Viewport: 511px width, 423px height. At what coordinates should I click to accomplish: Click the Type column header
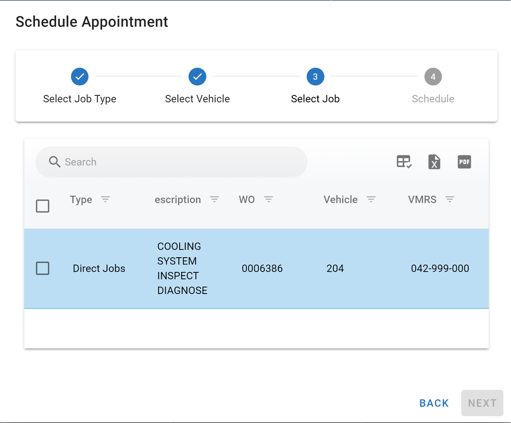(x=81, y=200)
